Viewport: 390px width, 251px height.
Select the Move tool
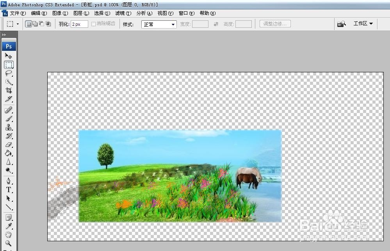pos(9,56)
